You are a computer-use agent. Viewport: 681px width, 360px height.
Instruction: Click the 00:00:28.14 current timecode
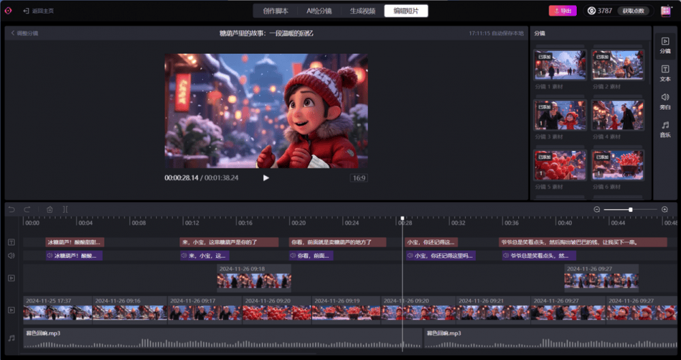pyautogui.click(x=181, y=177)
